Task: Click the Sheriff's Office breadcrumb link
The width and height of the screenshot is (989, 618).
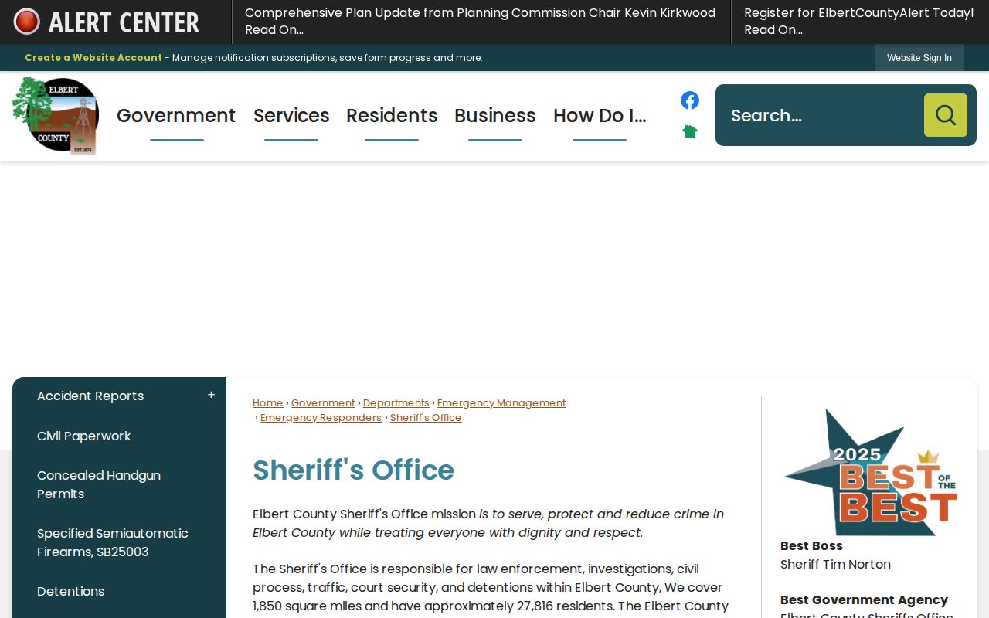Action: pos(426,418)
